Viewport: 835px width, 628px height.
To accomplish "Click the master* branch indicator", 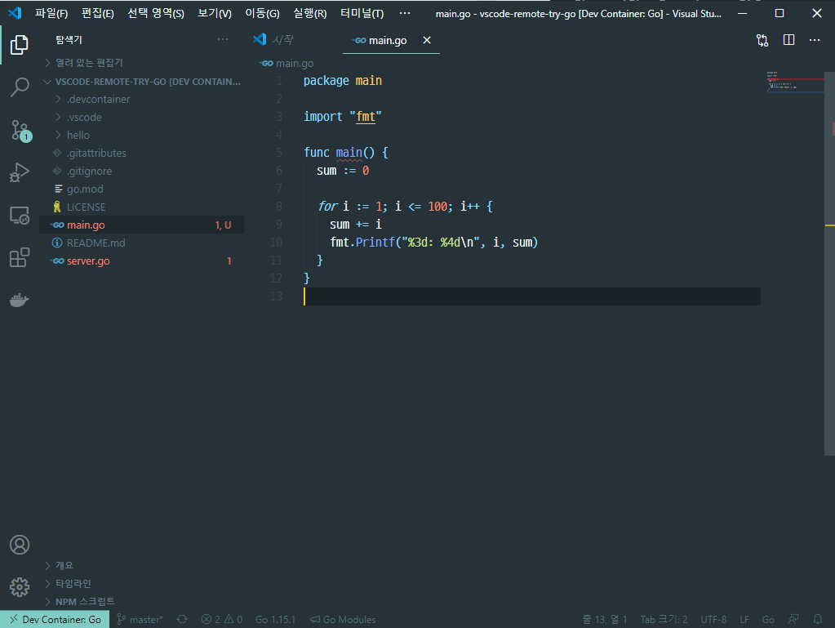I will [x=140, y=619].
